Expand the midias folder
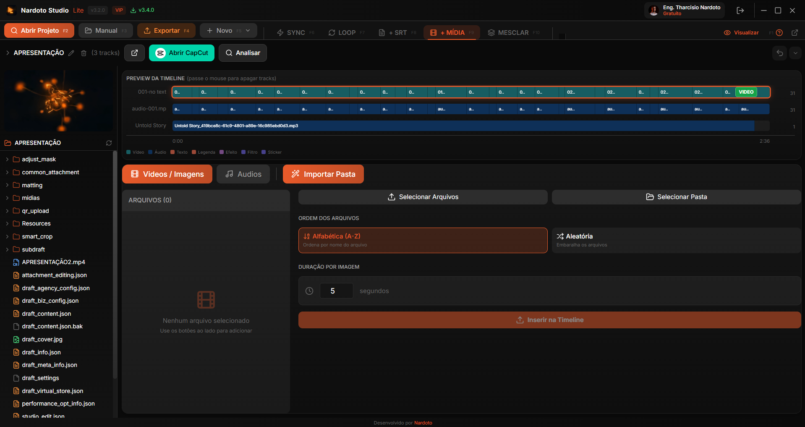Image resolution: width=805 pixels, height=427 pixels. 31,198
